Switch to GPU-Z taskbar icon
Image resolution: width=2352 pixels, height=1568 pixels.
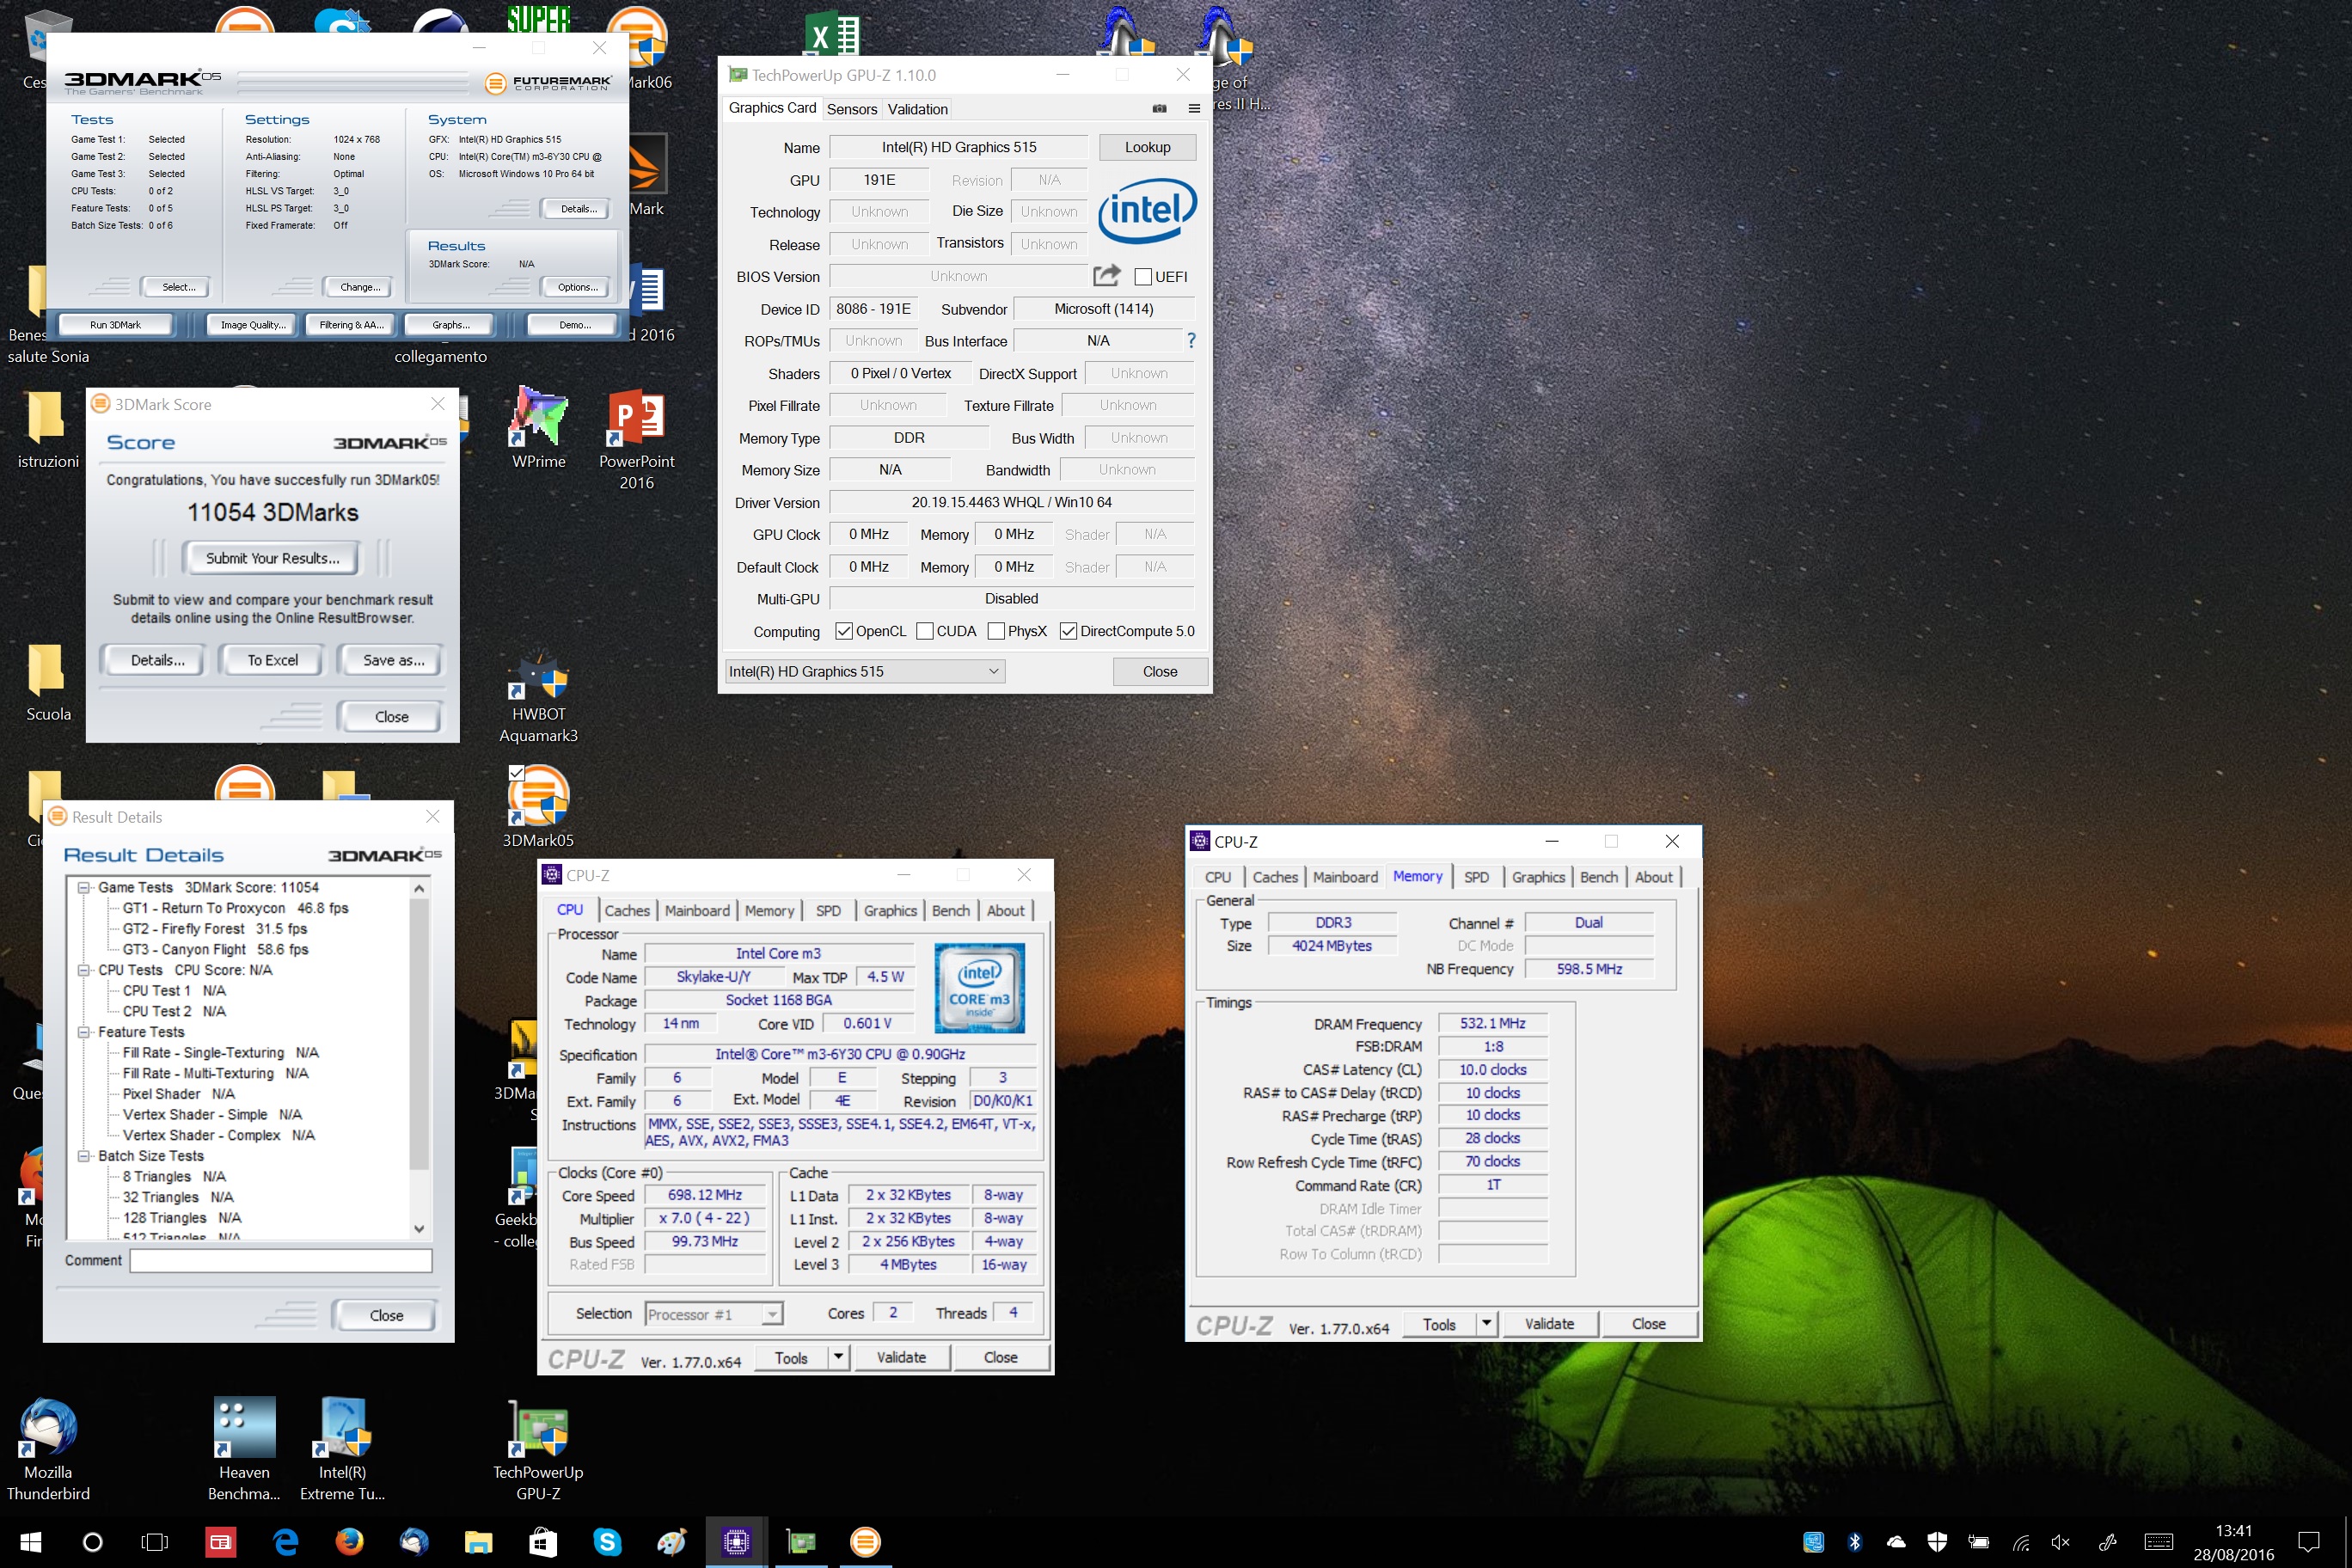tap(801, 1542)
